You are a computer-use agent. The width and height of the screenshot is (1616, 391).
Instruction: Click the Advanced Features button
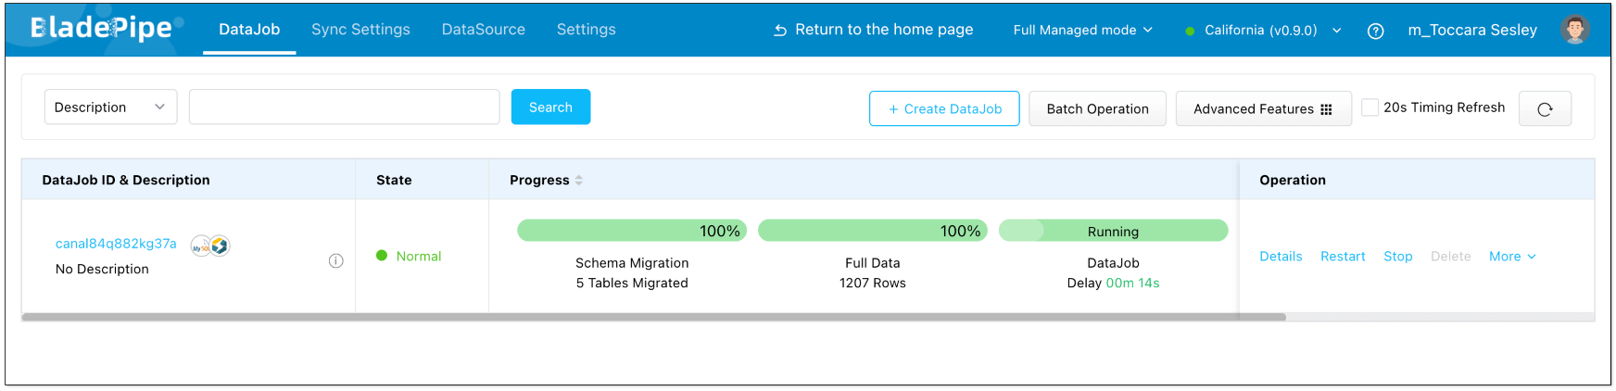click(1262, 109)
